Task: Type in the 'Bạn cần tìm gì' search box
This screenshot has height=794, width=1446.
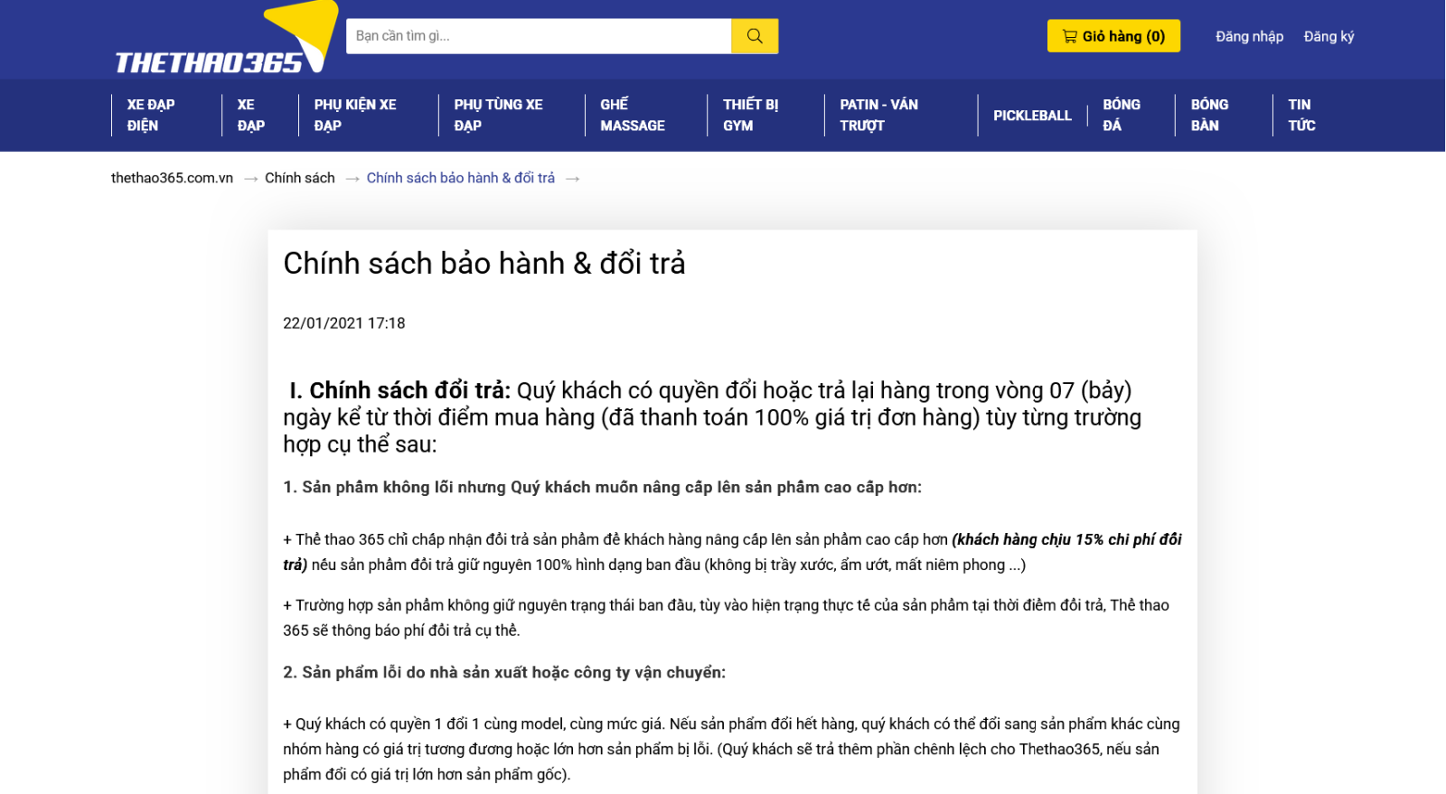Action: (538, 36)
